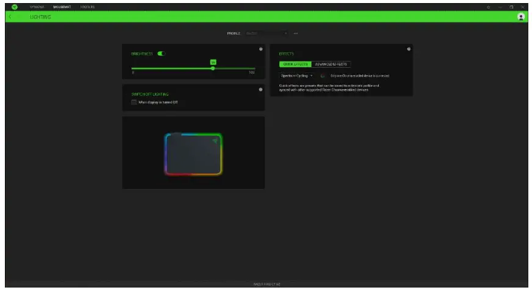Click the Chroma sync icon beside effect dropdown
The height and width of the screenshot is (290, 532).
pos(322,76)
